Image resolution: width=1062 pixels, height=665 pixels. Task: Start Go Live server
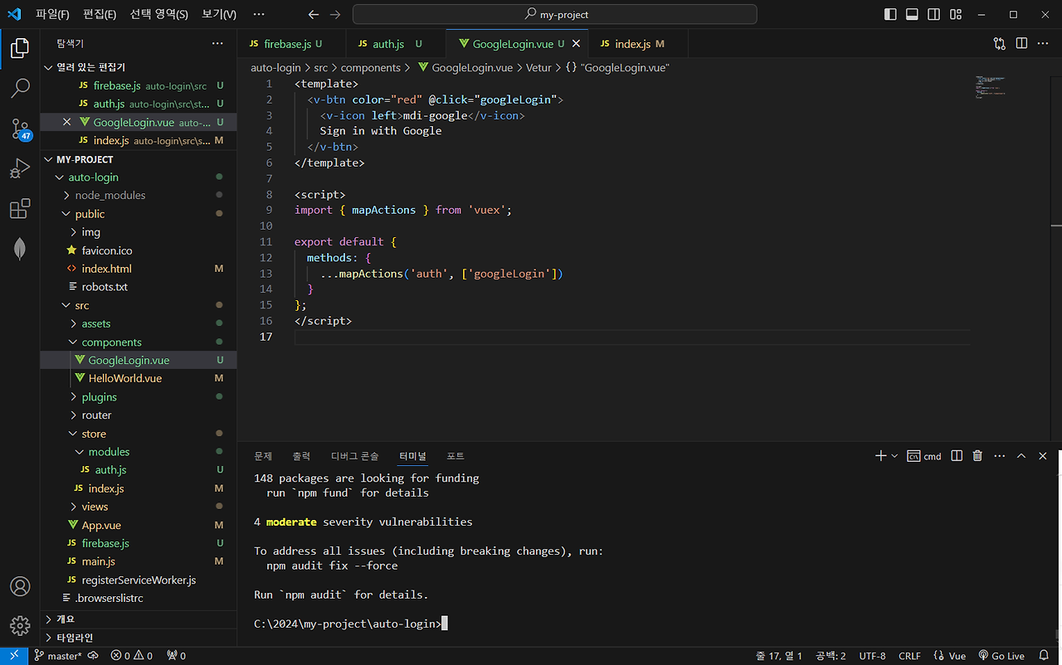pos(1001,656)
